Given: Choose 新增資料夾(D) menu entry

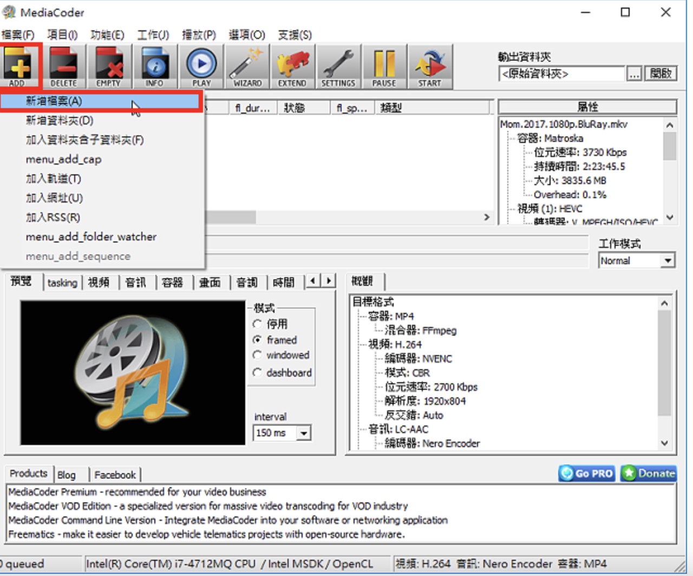Looking at the screenshot, I should click(x=102, y=120).
